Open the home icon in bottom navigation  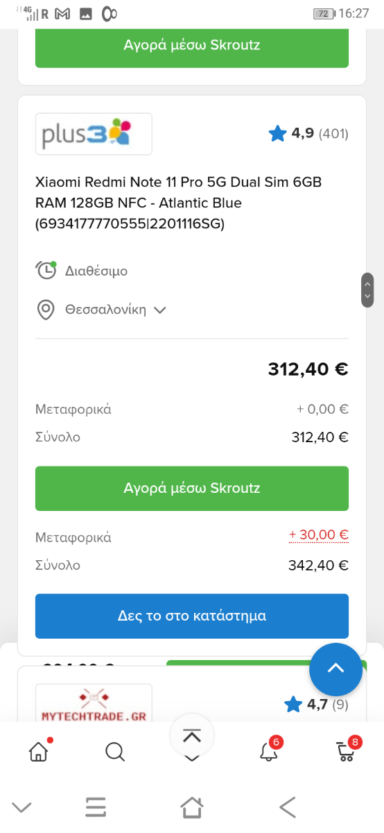coord(40,751)
